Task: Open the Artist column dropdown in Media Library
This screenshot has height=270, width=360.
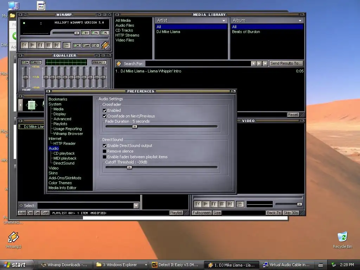Action: (x=224, y=20)
